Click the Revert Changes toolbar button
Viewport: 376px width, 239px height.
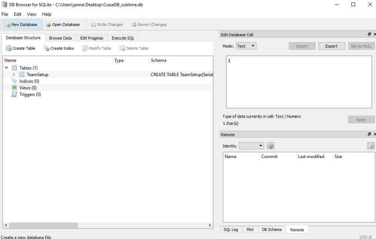tap(149, 25)
